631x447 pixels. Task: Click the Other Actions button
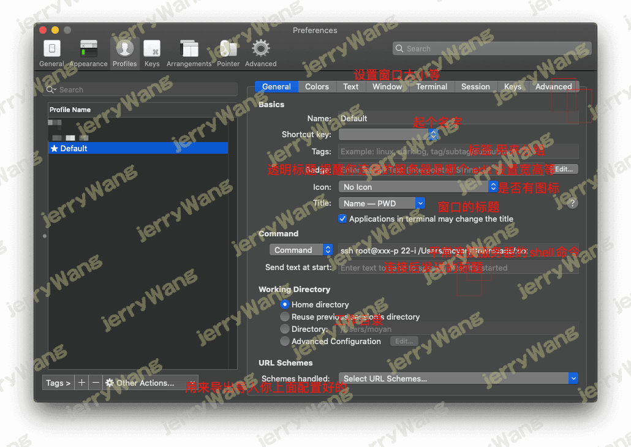(x=144, y=383)
